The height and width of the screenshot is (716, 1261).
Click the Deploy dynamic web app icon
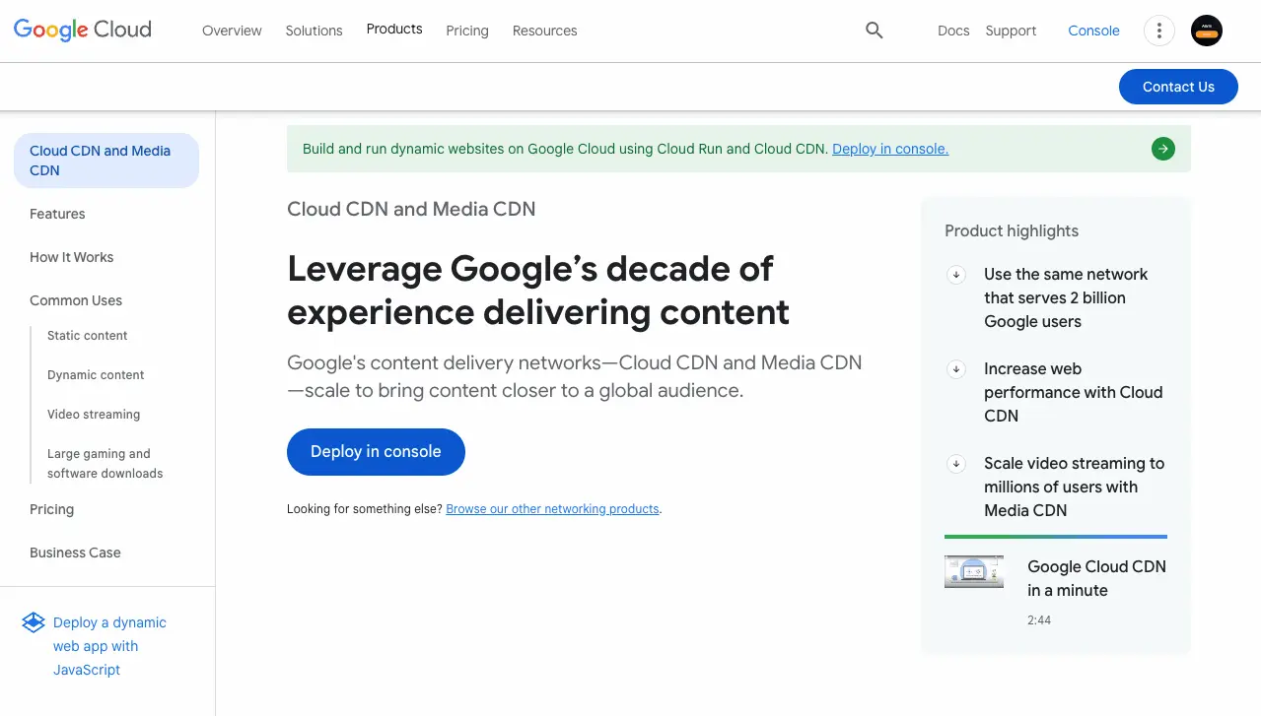pyautogui.click(x=34, y=622)
